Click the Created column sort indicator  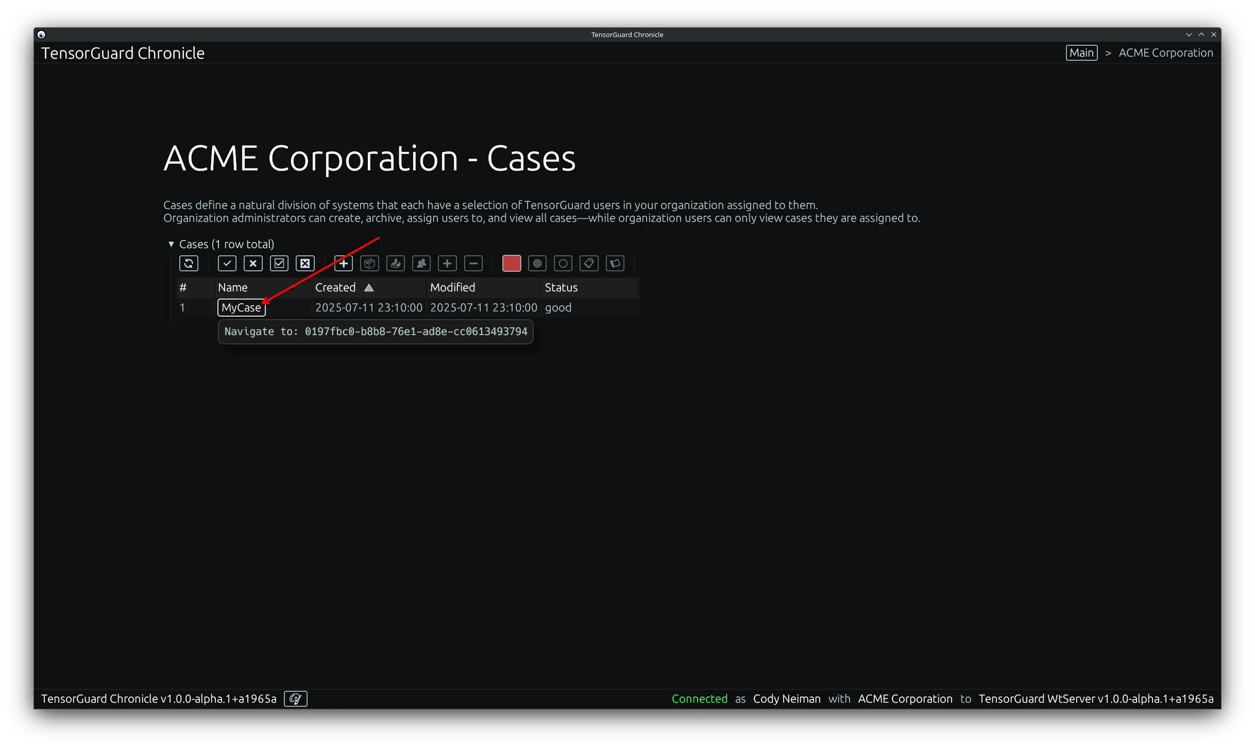(x=368, y=288)
